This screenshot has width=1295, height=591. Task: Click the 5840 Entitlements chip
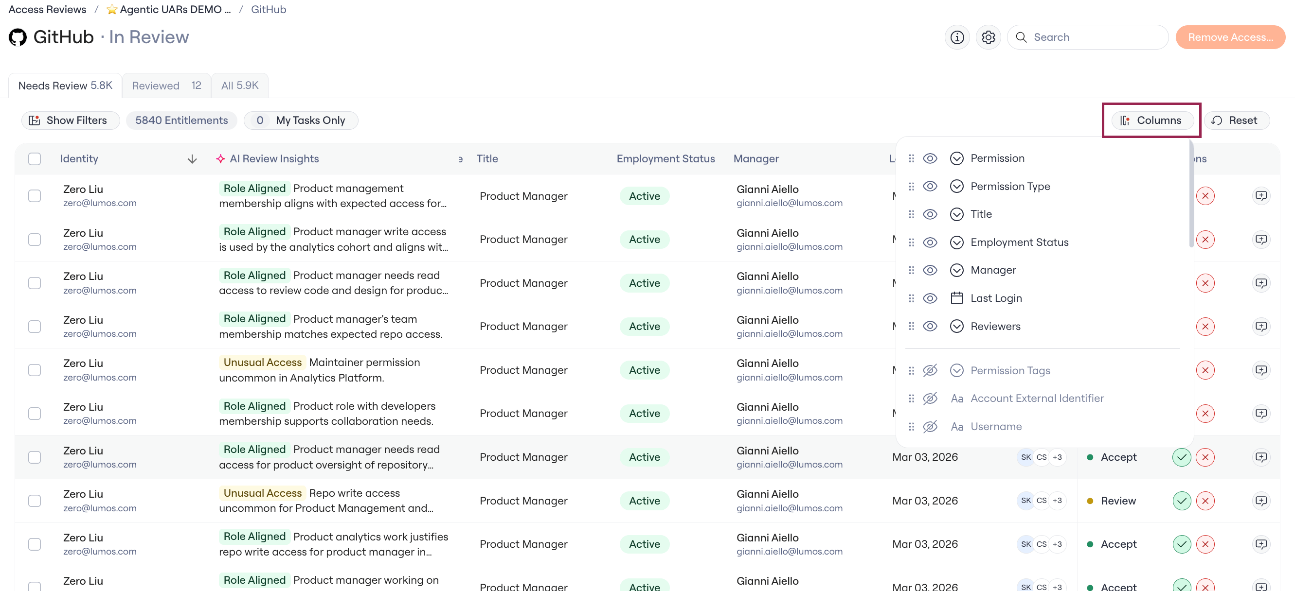181,121
